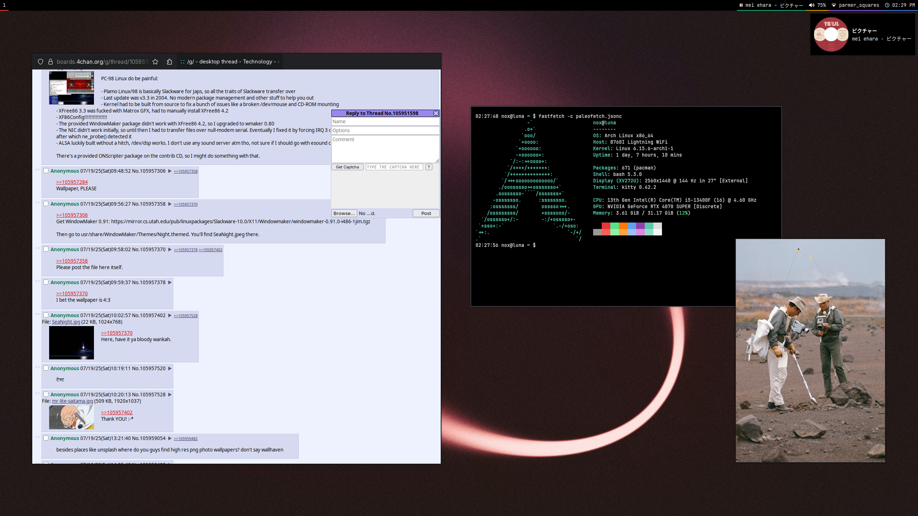Image resolution: width=918 pixels, height=516 pixels.
Task: Open post menu arrow for No.105957378
Action: (170, 283)
